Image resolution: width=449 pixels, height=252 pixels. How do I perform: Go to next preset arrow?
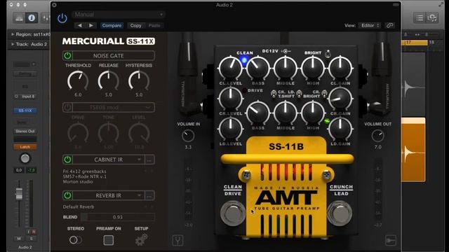pos(91,25)
